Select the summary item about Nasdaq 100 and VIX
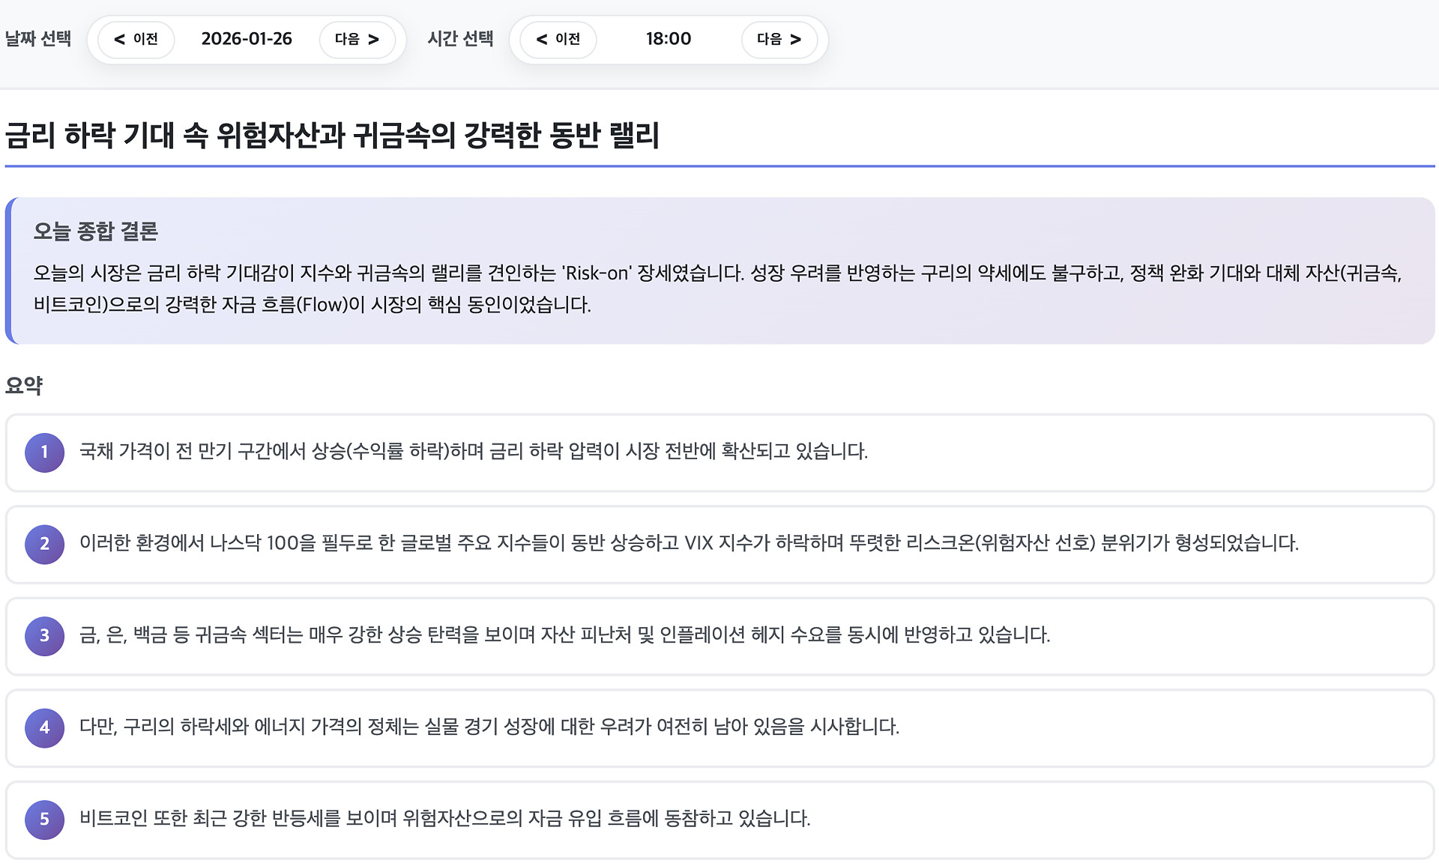This screenshot has height=866, width=1439. pyautogui.click(x=688, y=543)
